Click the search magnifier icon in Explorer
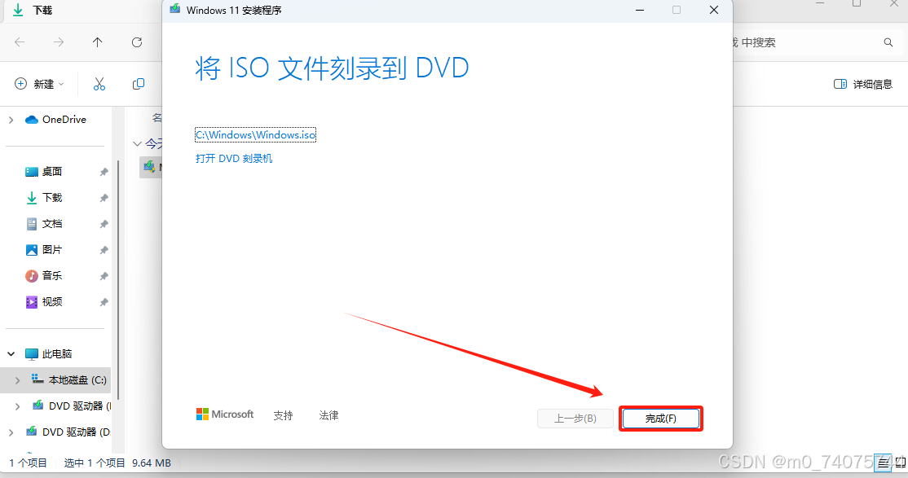The image size is (908, 478). 888,42
